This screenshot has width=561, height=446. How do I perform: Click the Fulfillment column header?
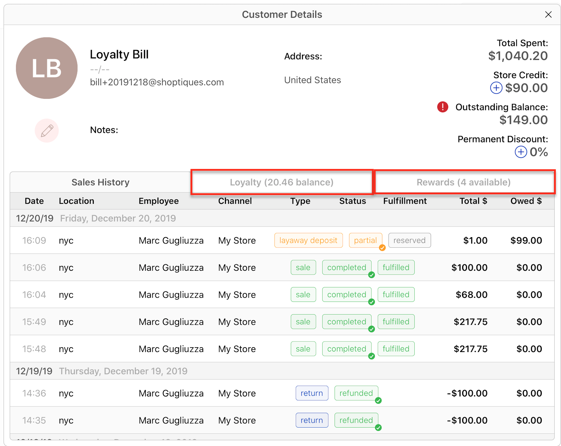click(x=405, y=201)
